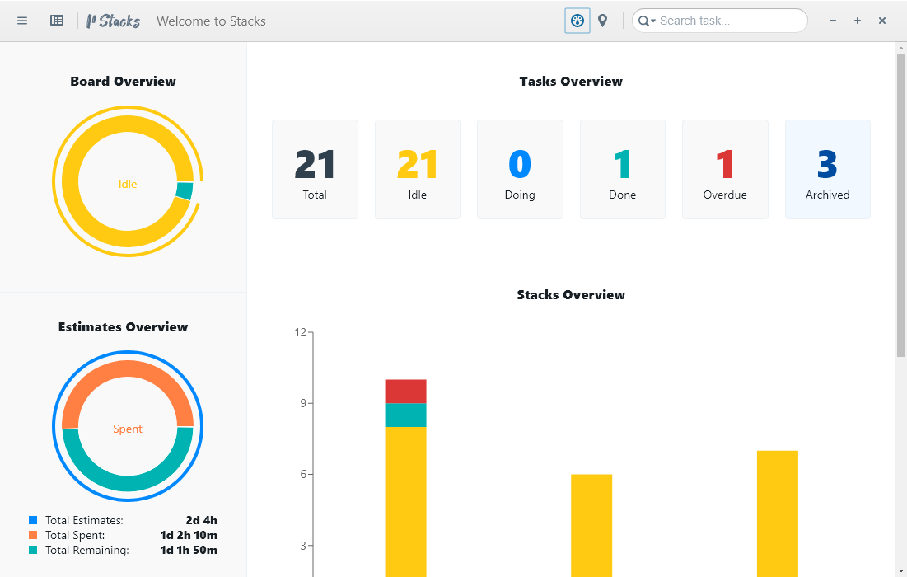The image size is (907, 577).
Task: Click the orange Total Spent swatch
Action: [x=33, y=535]
